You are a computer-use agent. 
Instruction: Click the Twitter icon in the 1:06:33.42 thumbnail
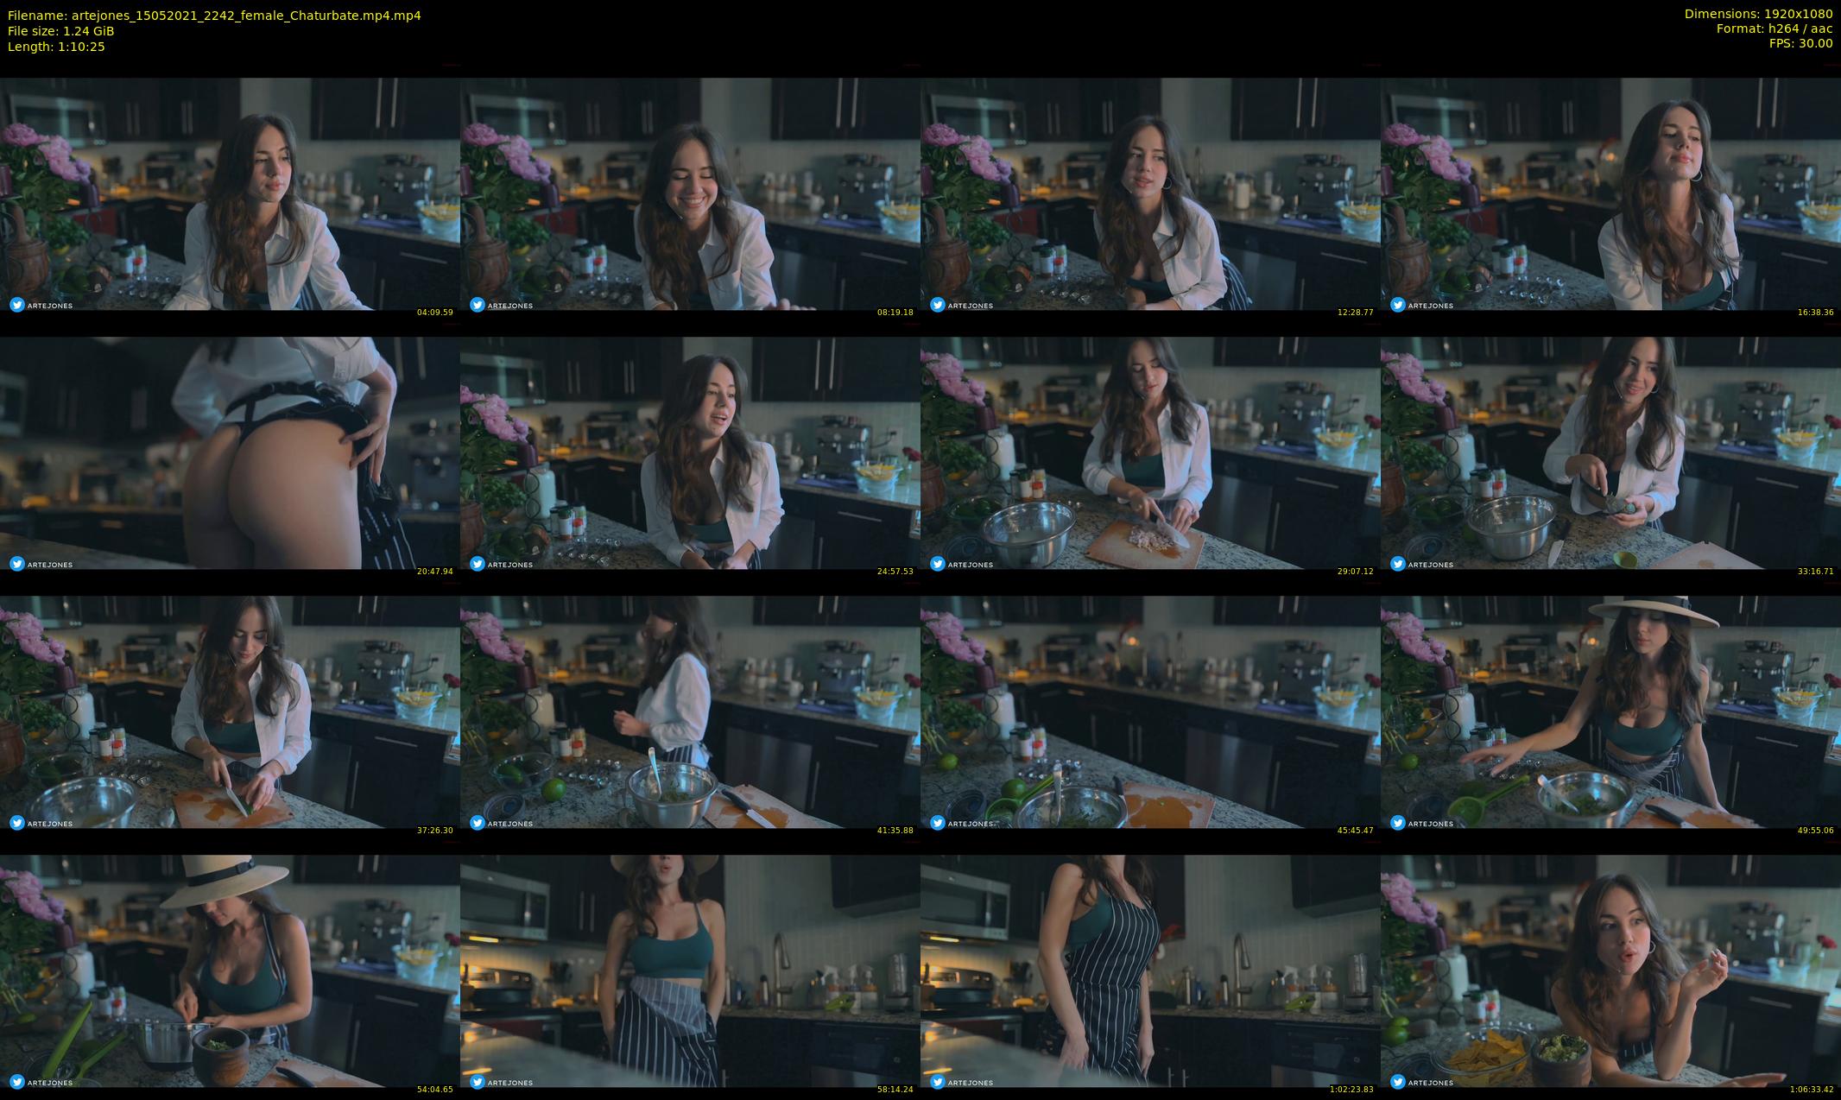pos(1397,1082)
